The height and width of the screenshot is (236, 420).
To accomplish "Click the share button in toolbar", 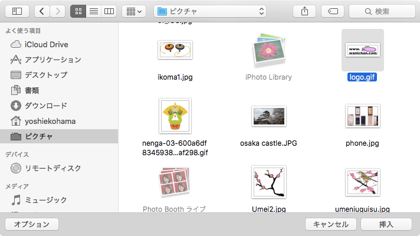I will [304, 11].
